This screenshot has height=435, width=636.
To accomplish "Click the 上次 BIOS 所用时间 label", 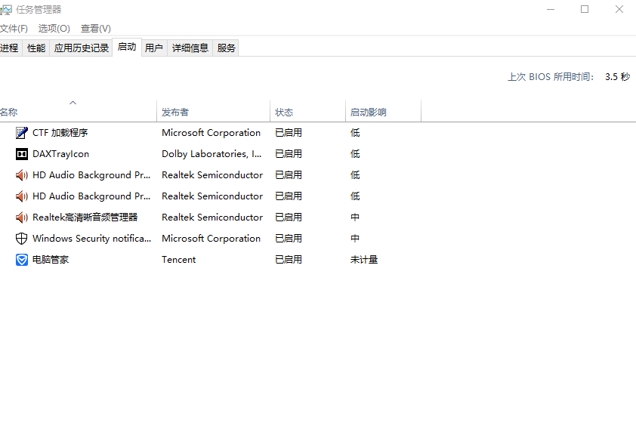I will coord(551,76).
